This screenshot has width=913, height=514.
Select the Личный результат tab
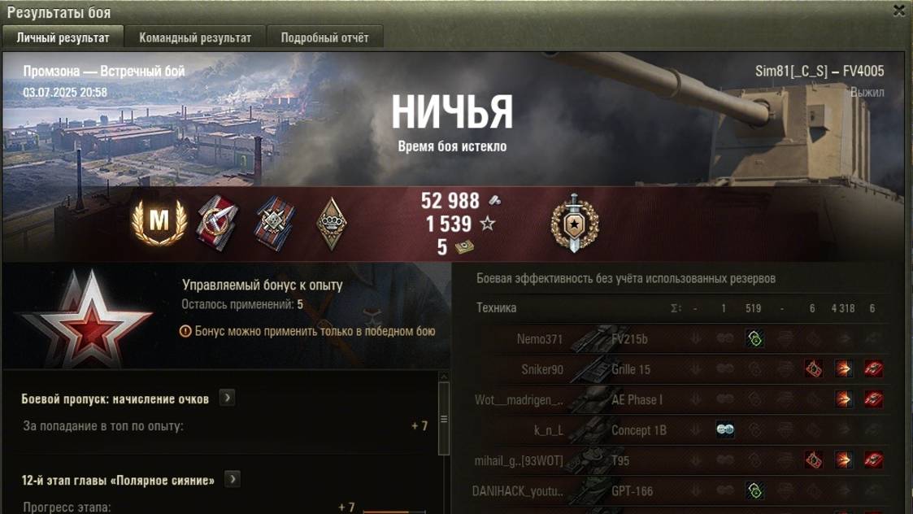63,37
